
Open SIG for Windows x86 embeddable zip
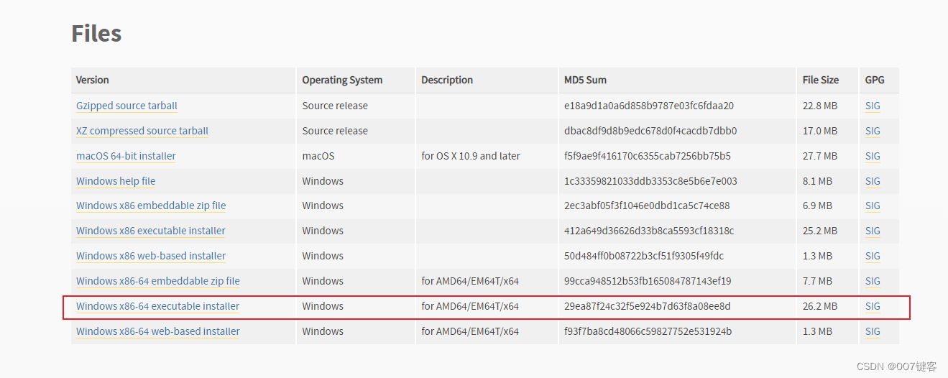tap(873, 206)
